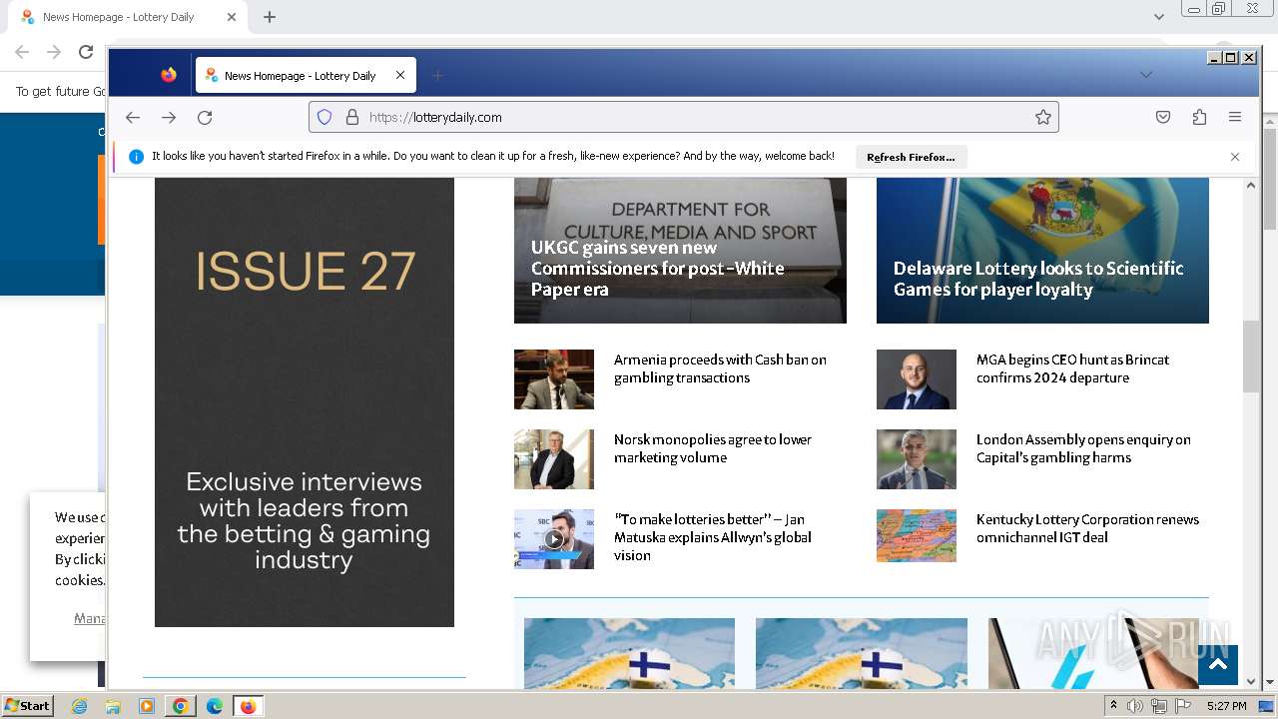Open UKGC gains seven new Commissioners article

pos(657,269)
